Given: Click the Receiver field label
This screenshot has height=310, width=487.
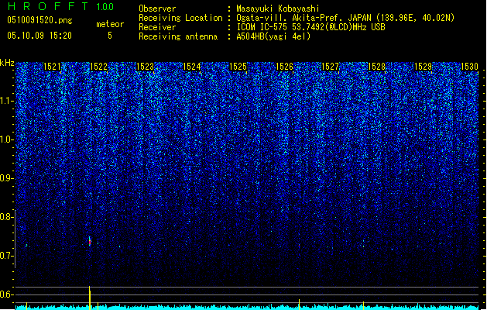Looking at the screenshot, I should click(157, 27).
